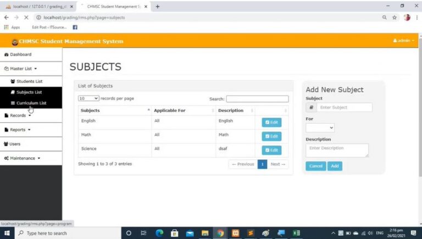The height and width of the screenshot is (239, 422).
Task: Click the browser stop loading icon
Action: pyautogui.click(x=27, y=18)
